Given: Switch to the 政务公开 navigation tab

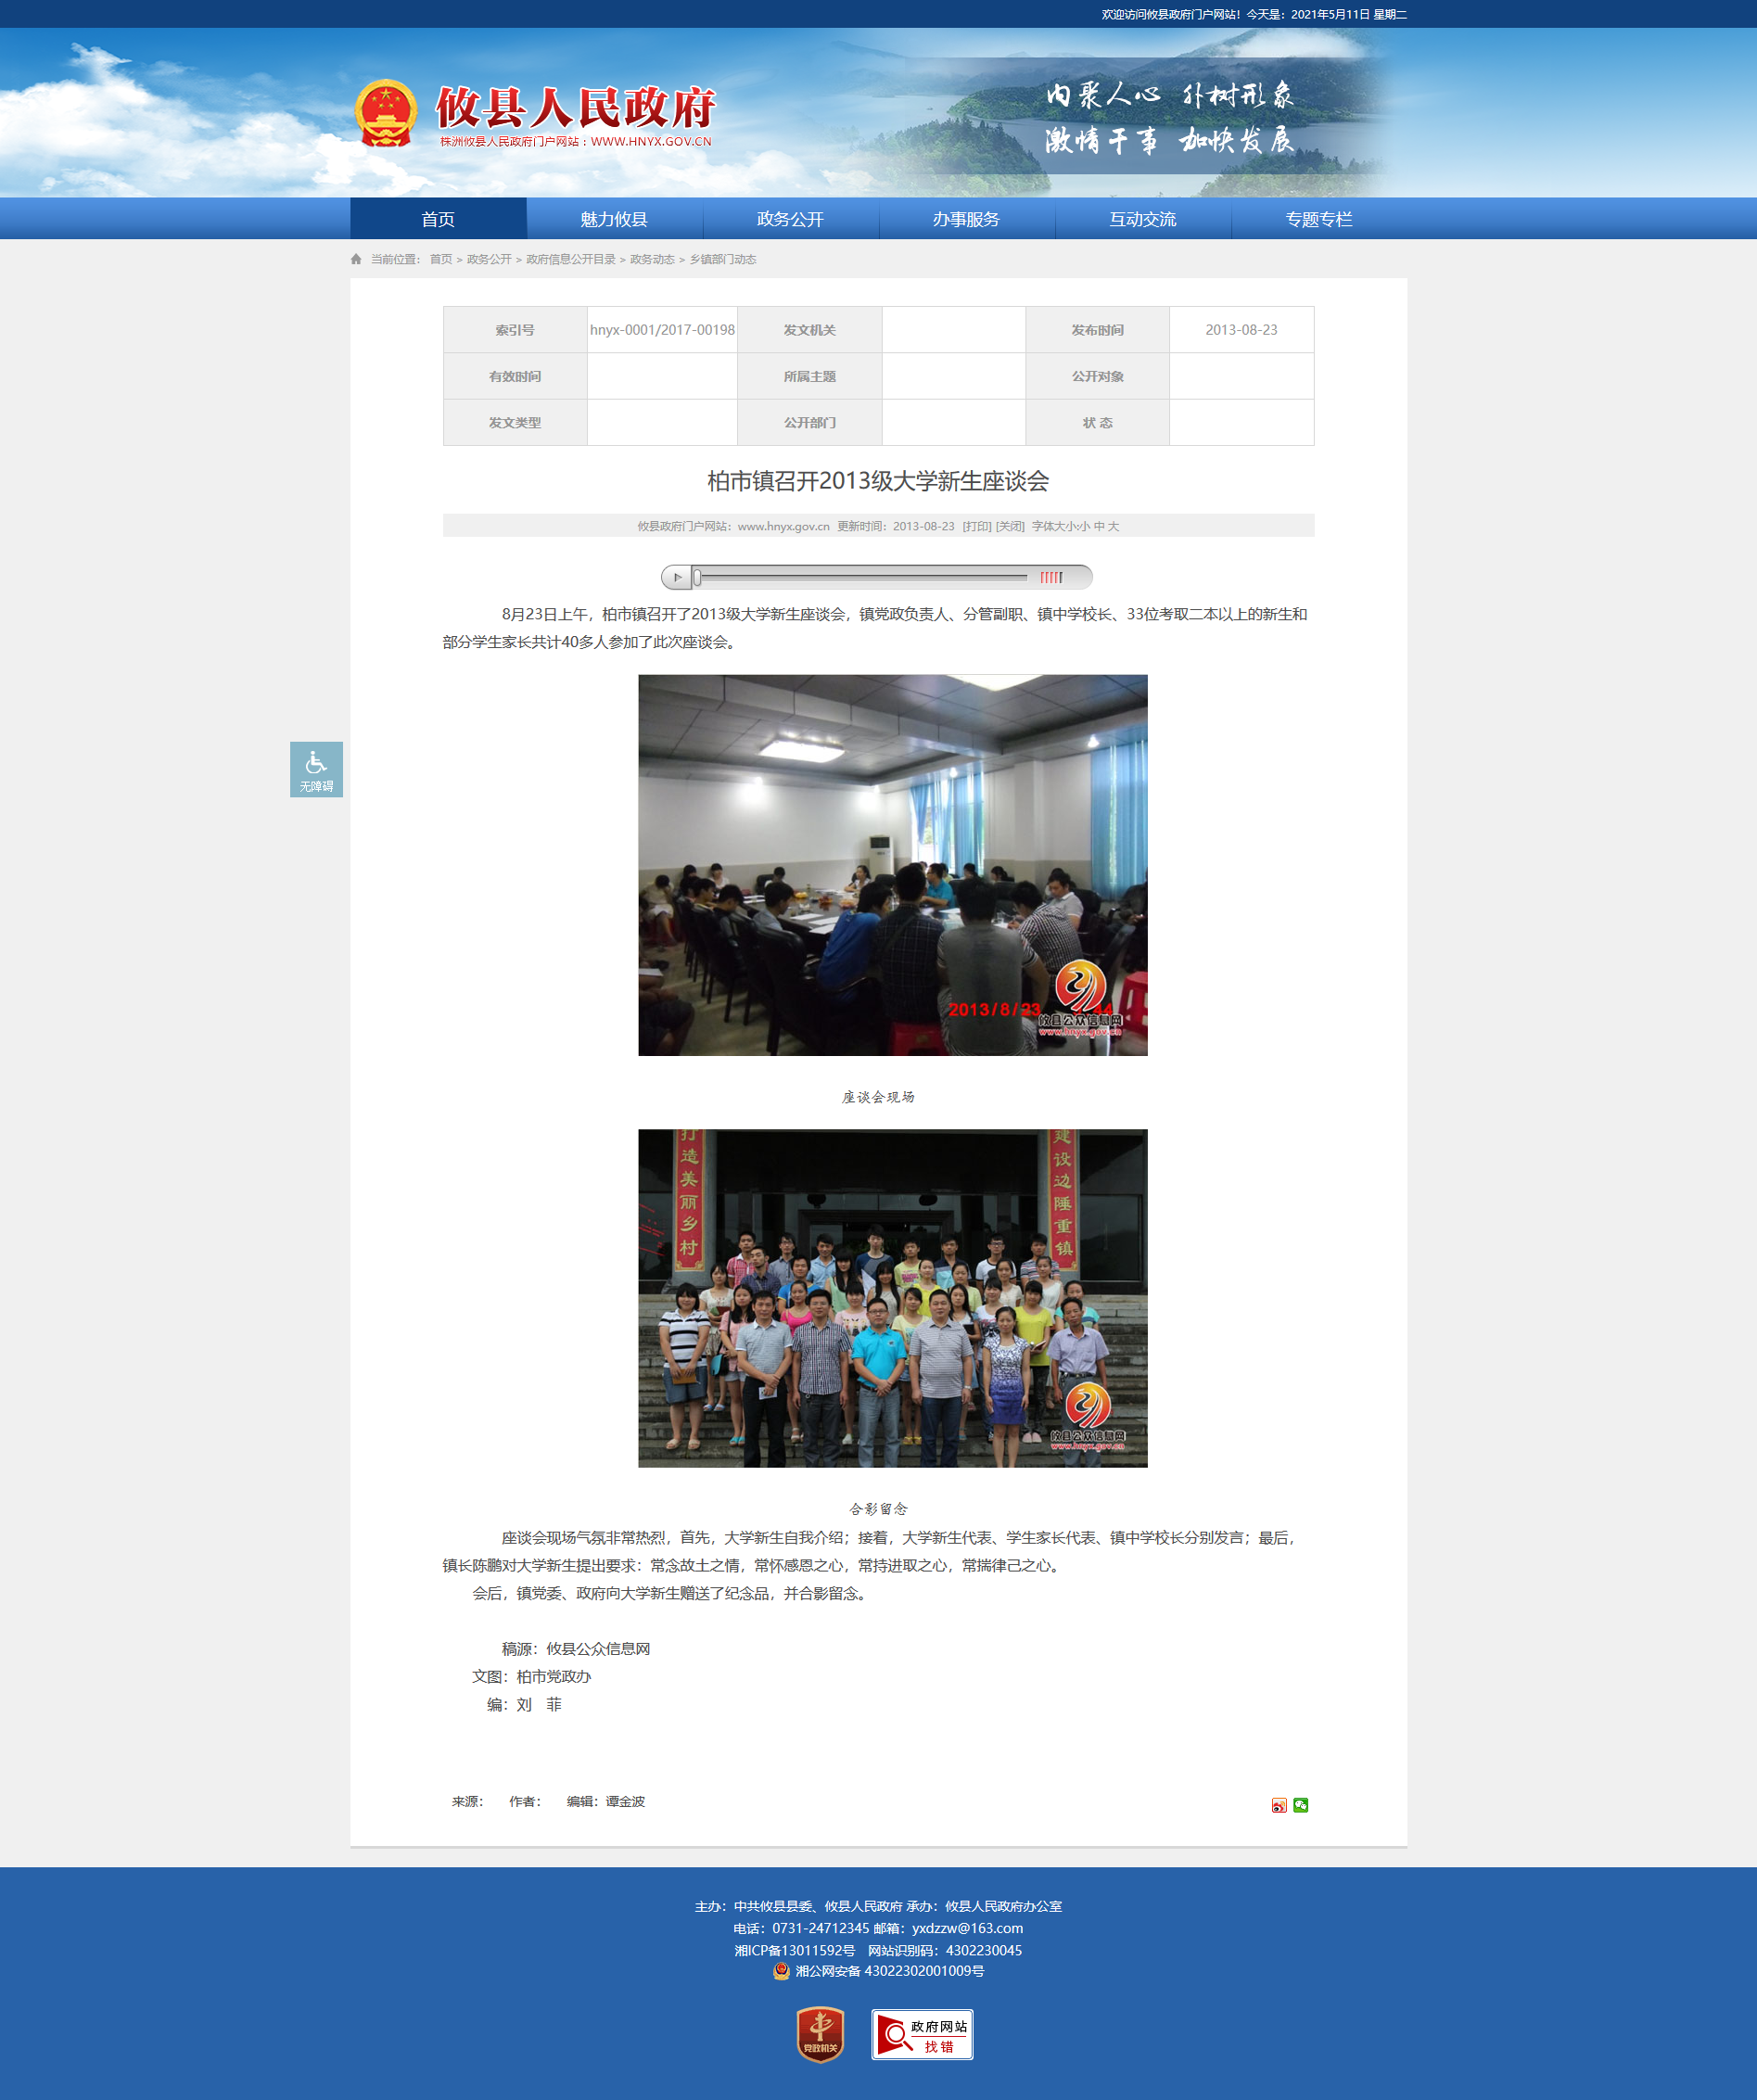Looking at the screenshot, I should coord(790,219).
